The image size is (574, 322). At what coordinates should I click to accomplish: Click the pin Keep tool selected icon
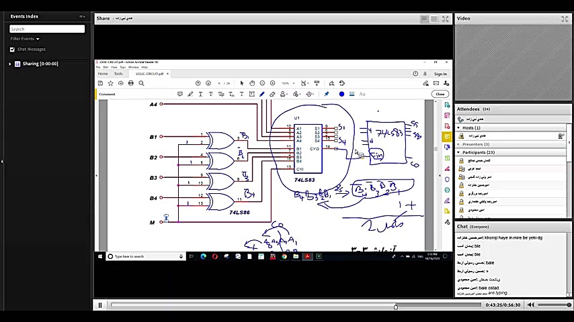click(327, 95)
